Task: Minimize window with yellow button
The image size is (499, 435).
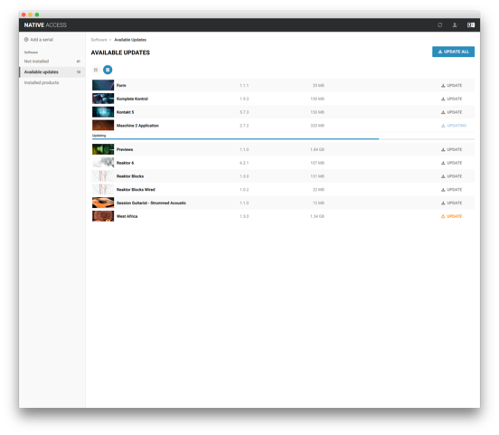Action: pos(30,14)
